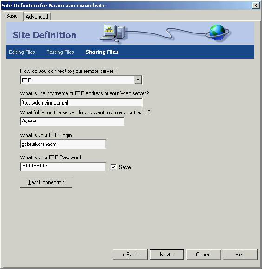The height and width of the screenshot is (269, 262).
Task: Open the FTP connection method dropdown arrow
Action: pos(138,80)
